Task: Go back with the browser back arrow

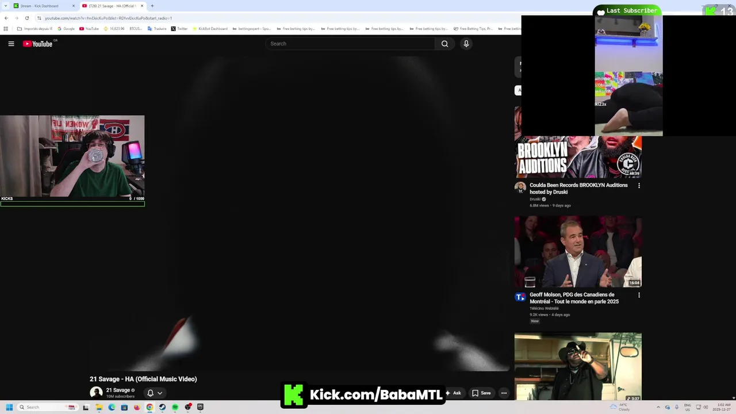Action: (6, 18)
